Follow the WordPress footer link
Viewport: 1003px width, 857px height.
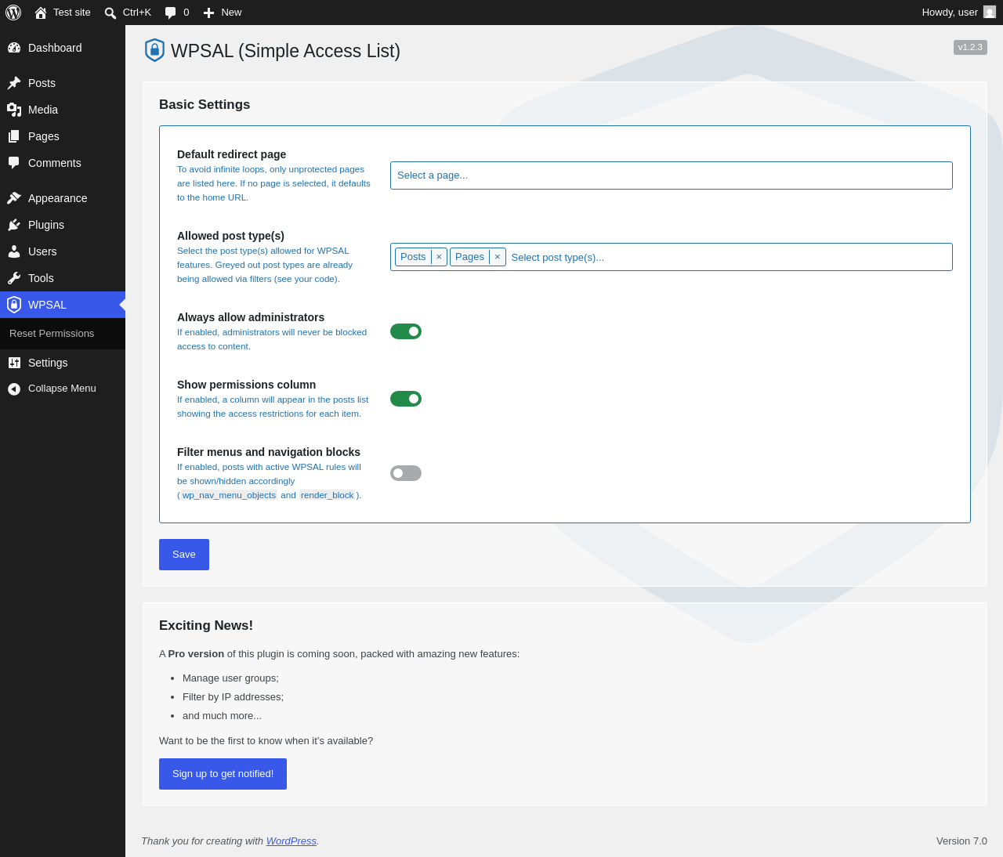click(x=291, y=841)
